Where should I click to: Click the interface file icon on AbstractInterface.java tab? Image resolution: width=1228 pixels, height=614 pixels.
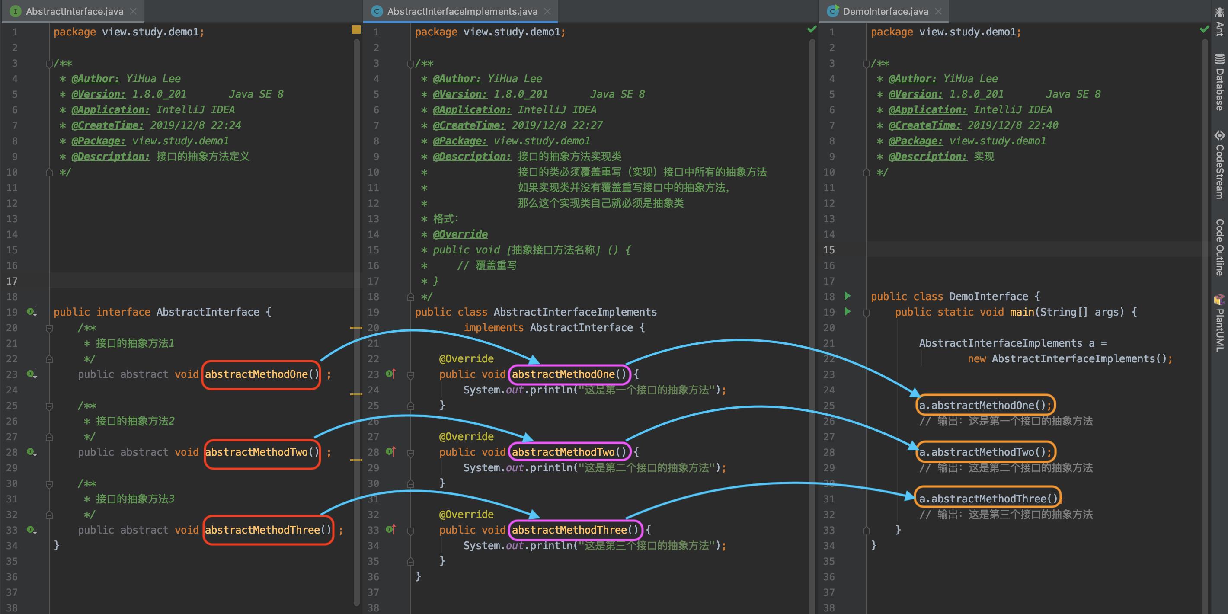click(16, 11)
